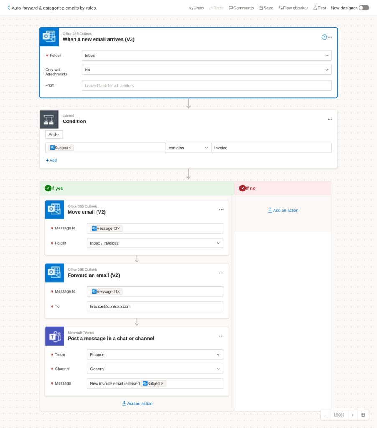The image size is (377, 428).
Task: Remove Message Id token in Move email
Action: point(118,229)
